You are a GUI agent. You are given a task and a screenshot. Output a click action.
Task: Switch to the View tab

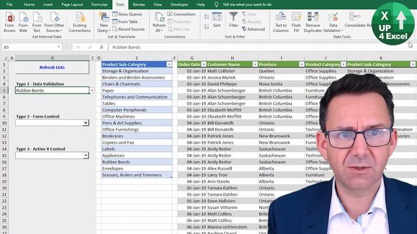(158, 5)
